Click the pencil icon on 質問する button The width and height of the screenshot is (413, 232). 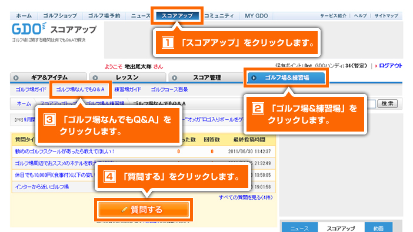125,210
